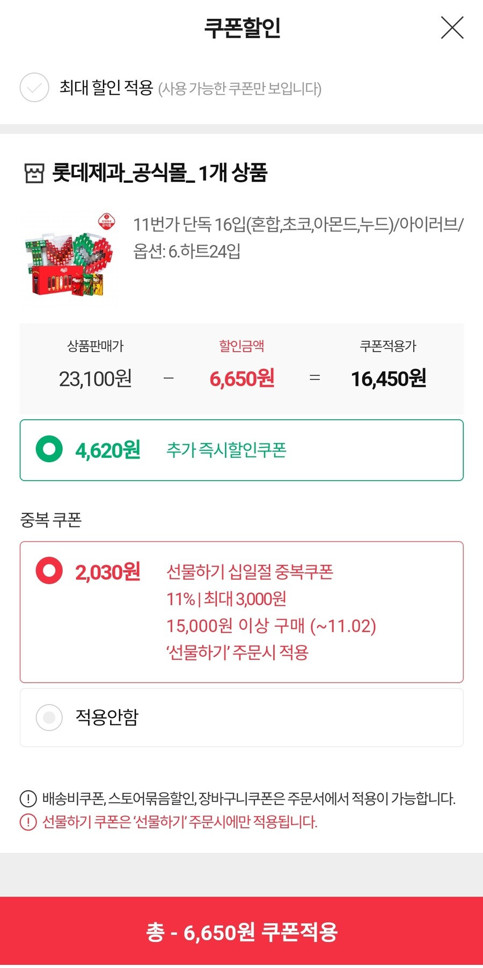Image resolution: width=483 pixels, height=968 pixels.
Task: Tap the 중복 쿠폰 section heading
Action: click(x=50, y=520)
